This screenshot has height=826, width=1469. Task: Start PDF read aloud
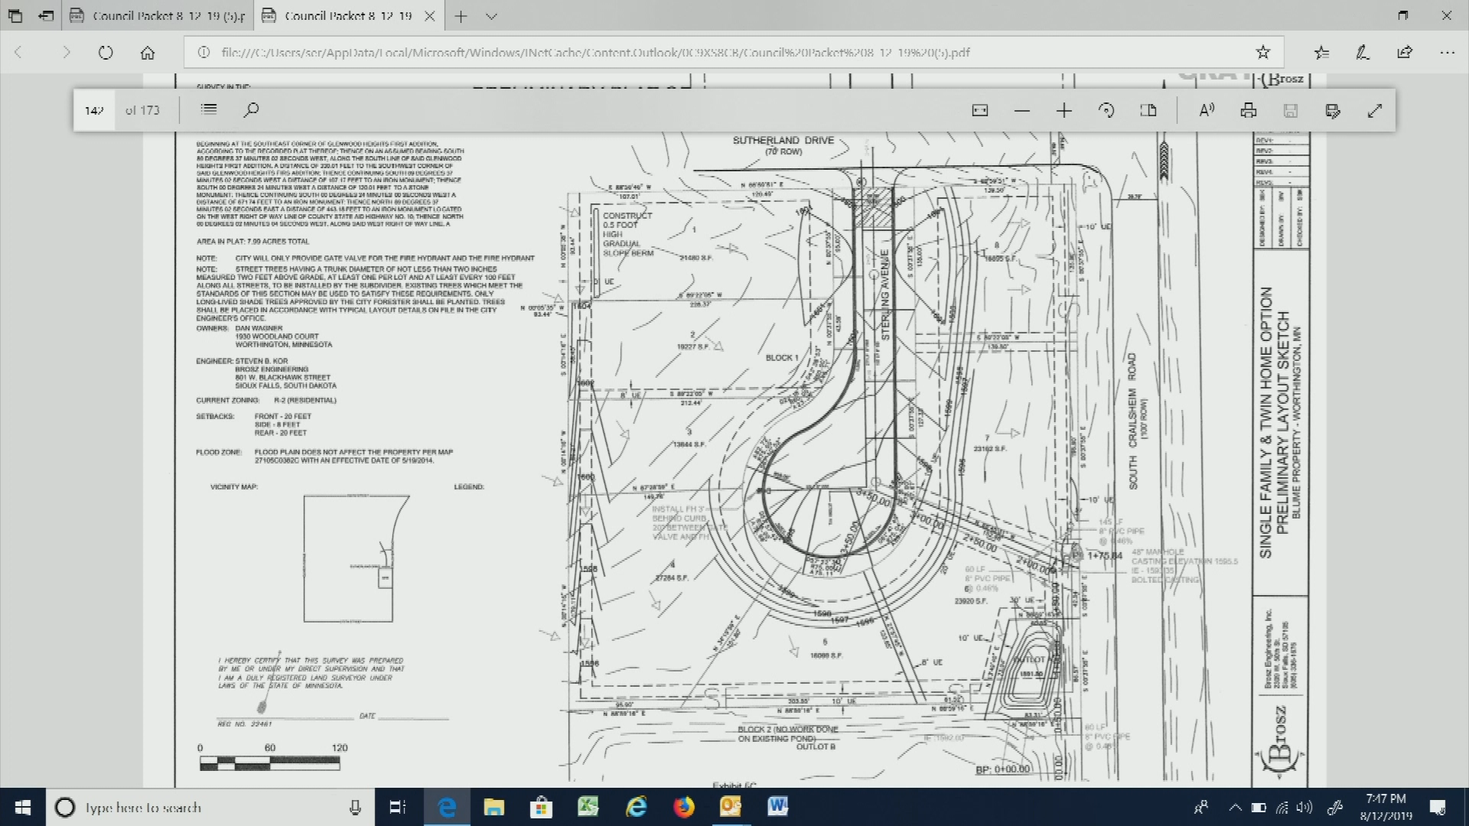point(1207,111)
